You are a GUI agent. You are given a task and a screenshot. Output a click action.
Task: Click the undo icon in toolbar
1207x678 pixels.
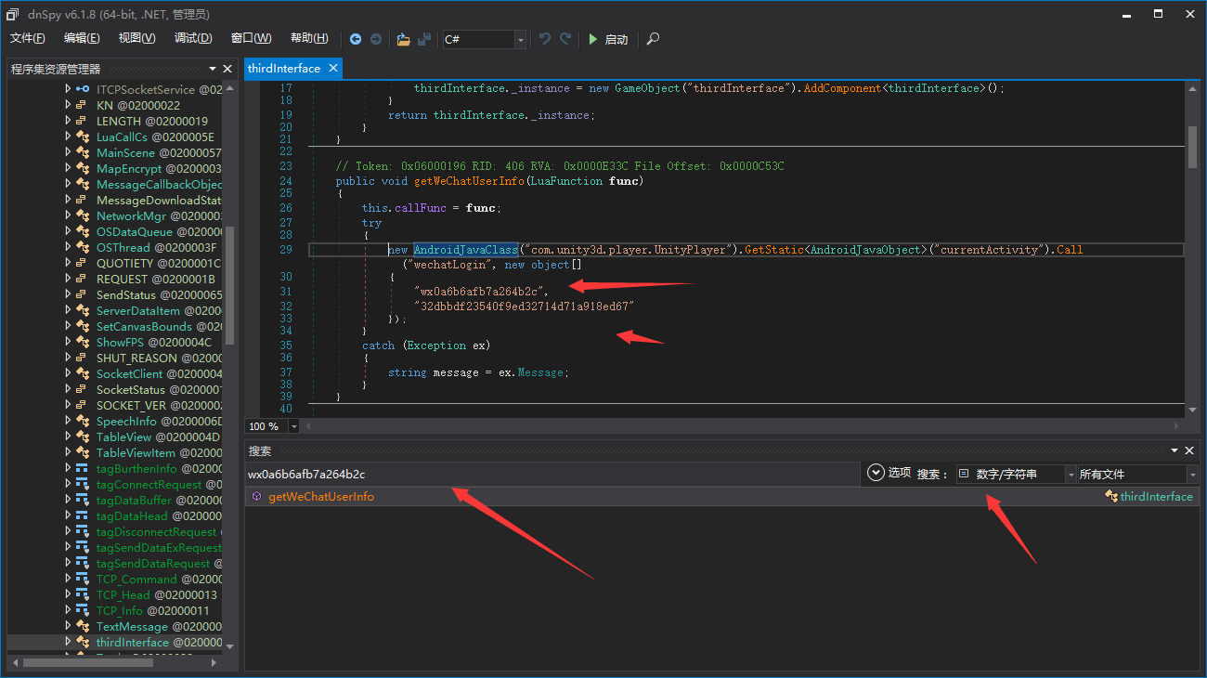(x=545, y=39)
